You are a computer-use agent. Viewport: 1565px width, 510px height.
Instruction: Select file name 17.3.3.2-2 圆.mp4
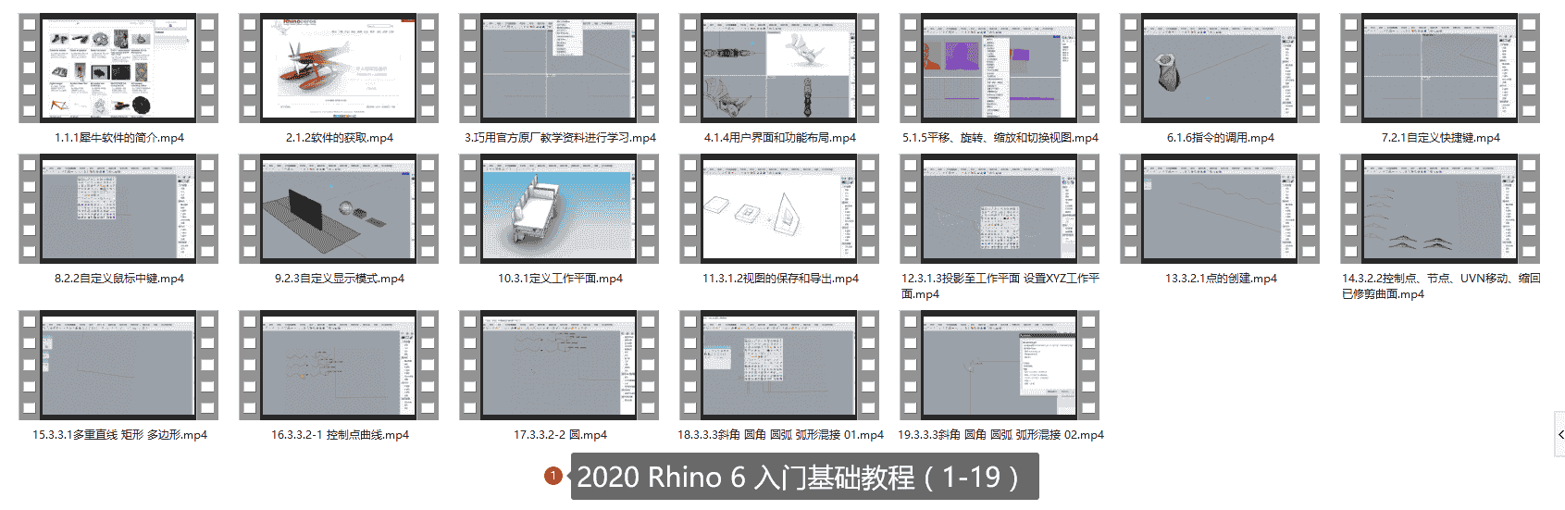tap(560, 435)
